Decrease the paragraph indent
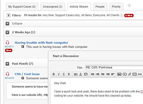The width and height of the screenshot is (143, 104). [103, 74]
